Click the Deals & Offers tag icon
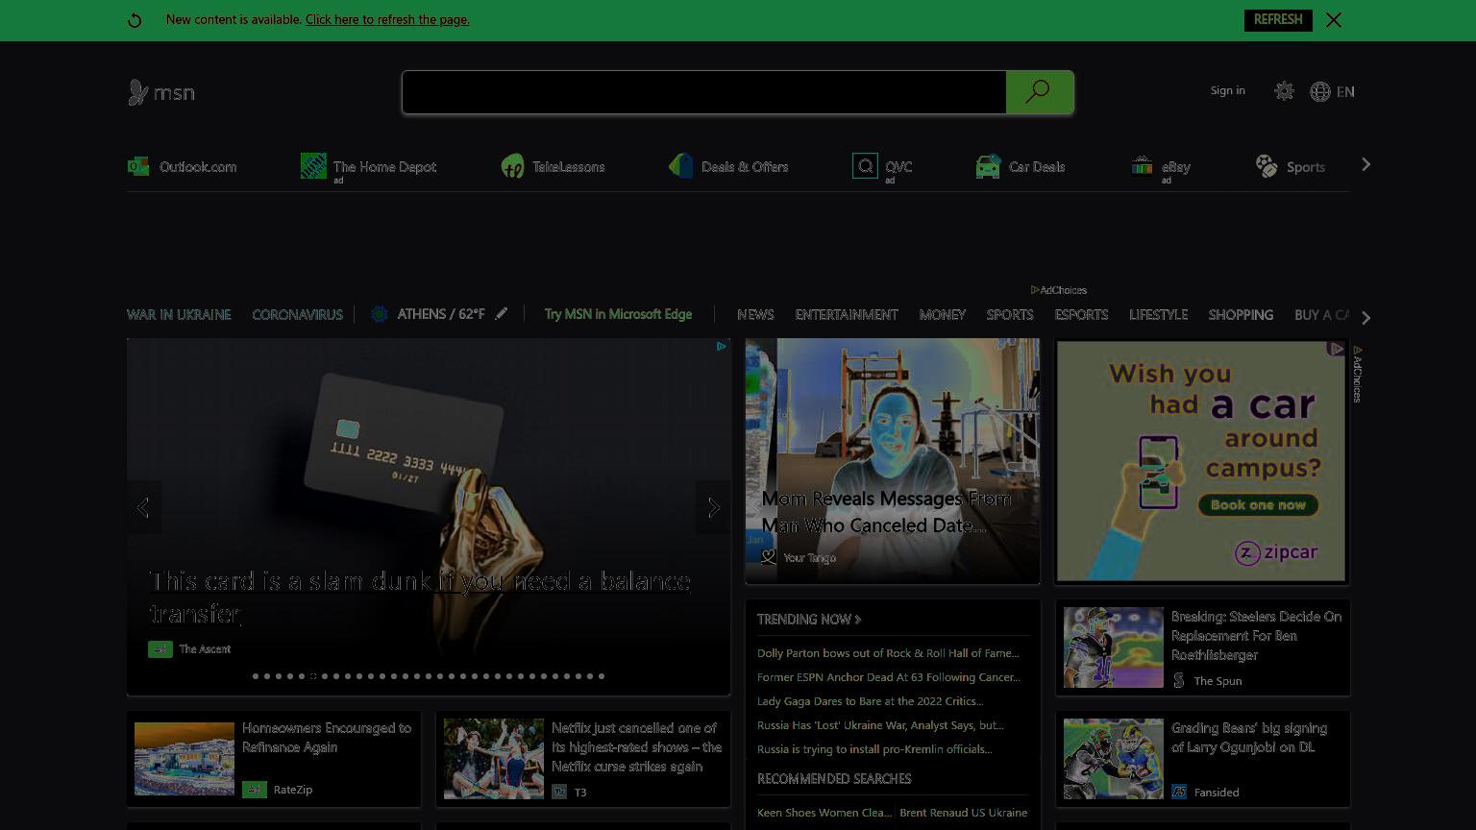 coord(681,166)
